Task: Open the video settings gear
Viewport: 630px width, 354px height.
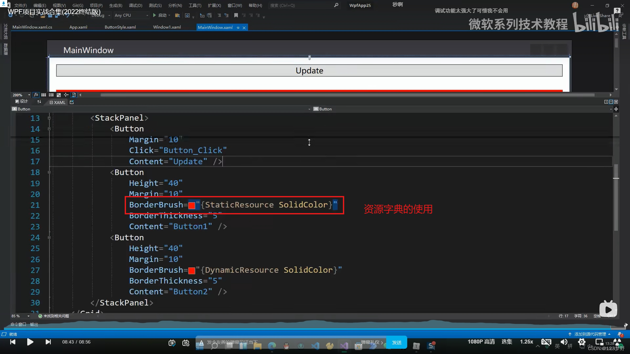Action: click(x=582, y=342)
